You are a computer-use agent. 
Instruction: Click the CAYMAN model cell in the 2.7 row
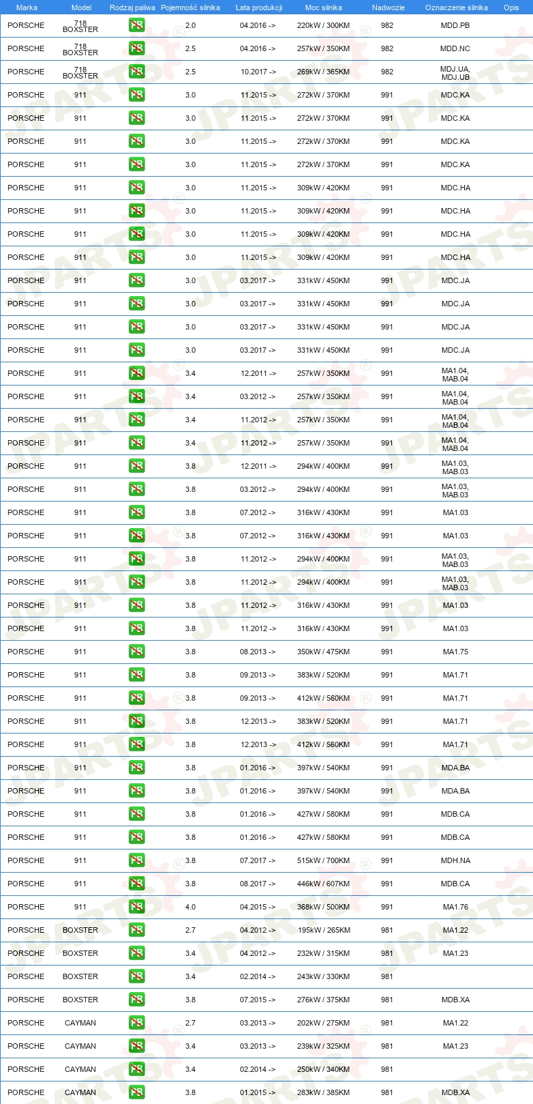point(80,1023)
